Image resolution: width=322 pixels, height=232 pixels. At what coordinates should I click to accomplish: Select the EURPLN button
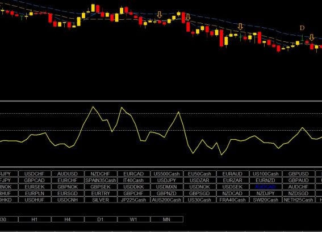(x=35, y=194)
